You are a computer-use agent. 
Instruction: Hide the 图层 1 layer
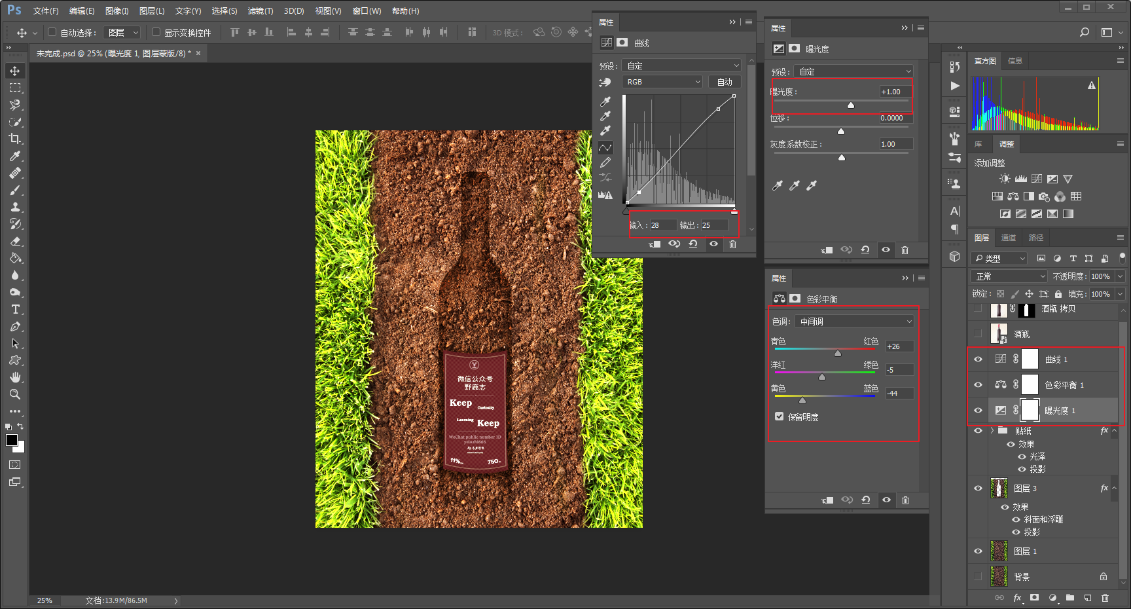pyautogui.click(x=978, y=551)
